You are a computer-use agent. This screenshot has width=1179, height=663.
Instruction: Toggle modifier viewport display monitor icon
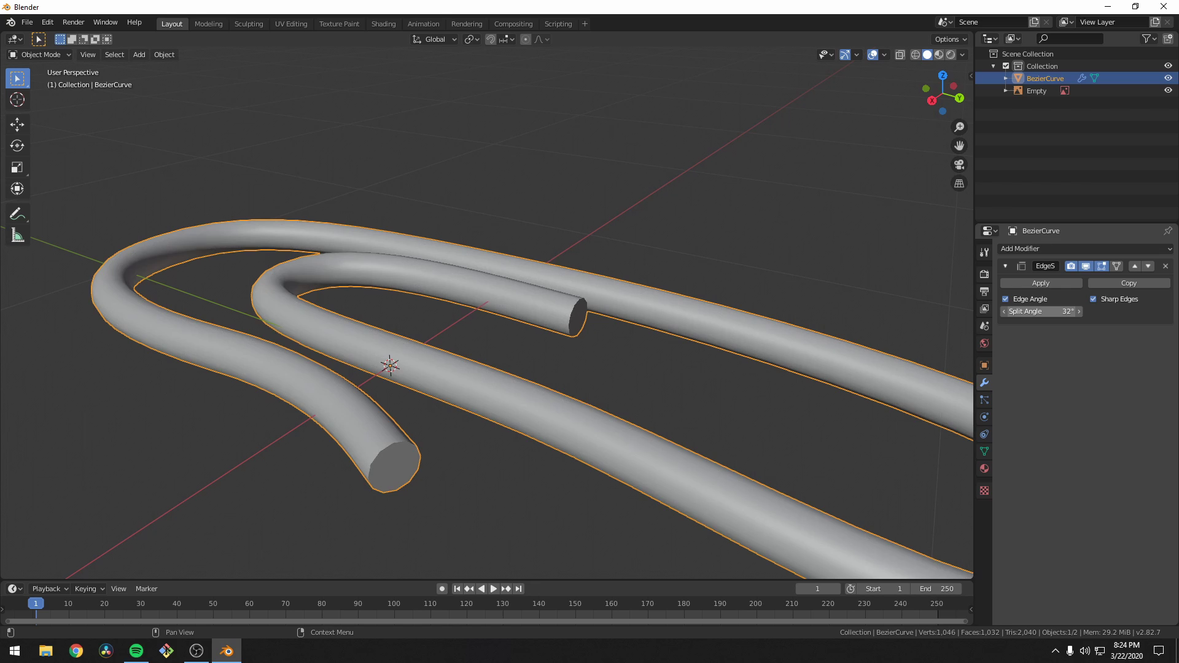pyautogui.click(x=1086, y=266)
